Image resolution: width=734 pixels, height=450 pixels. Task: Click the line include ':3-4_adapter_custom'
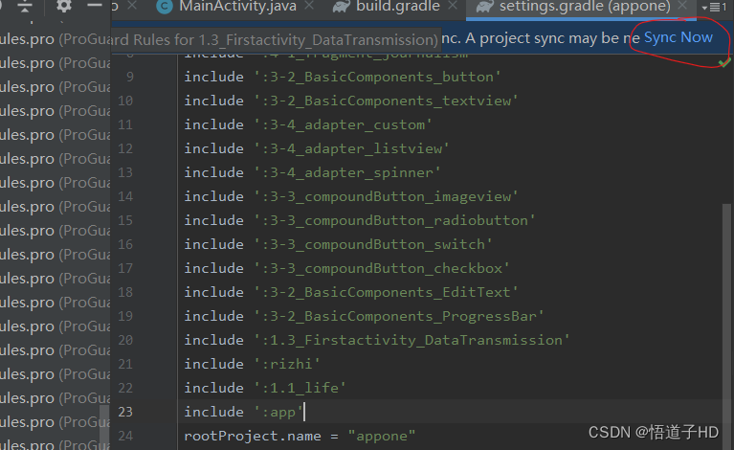pos(307,124)
